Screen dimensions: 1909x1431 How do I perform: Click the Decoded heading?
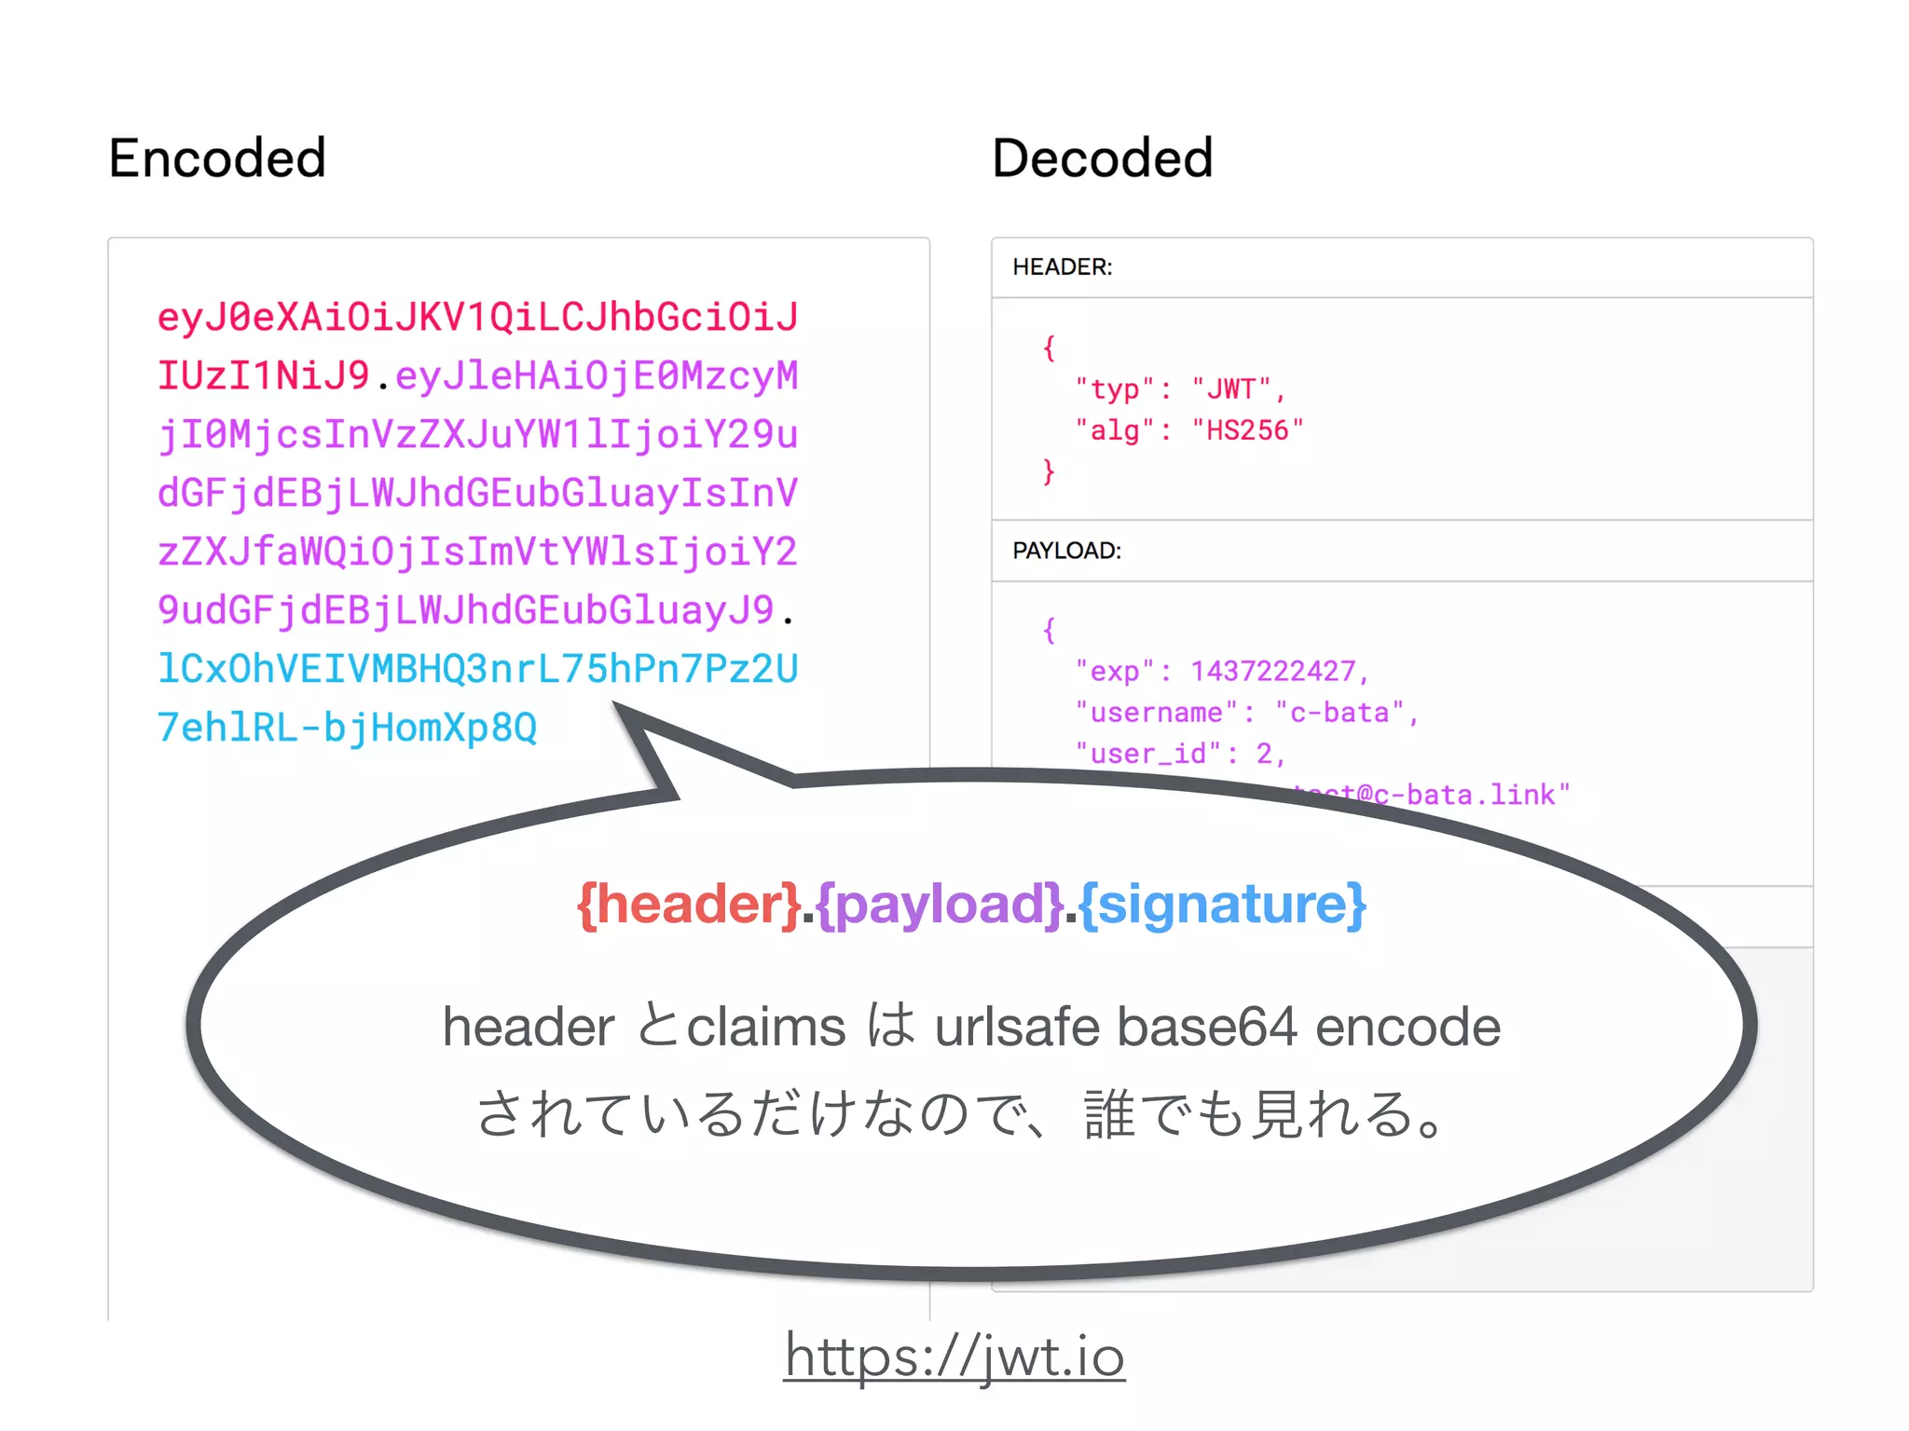tap(1102, 157)
